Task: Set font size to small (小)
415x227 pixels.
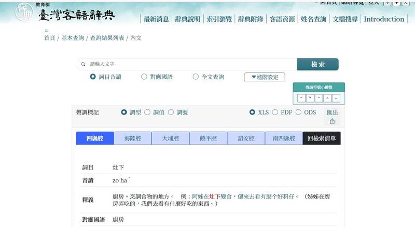Action: [x=388, y=3]
